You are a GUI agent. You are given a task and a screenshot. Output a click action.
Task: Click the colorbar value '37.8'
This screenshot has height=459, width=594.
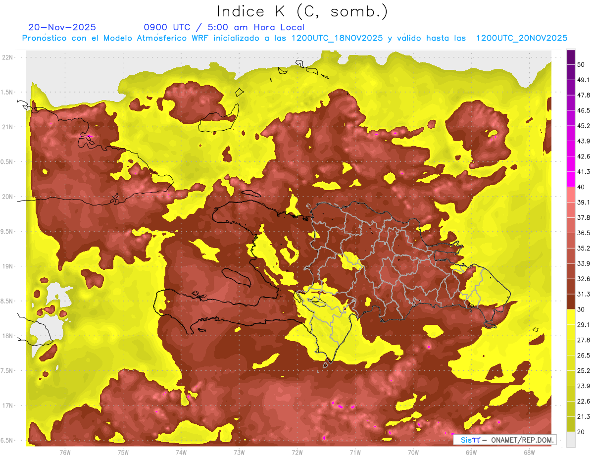584,218
